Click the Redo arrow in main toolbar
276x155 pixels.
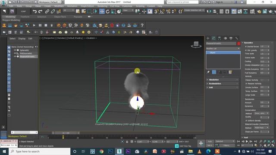tap(40, 12)
